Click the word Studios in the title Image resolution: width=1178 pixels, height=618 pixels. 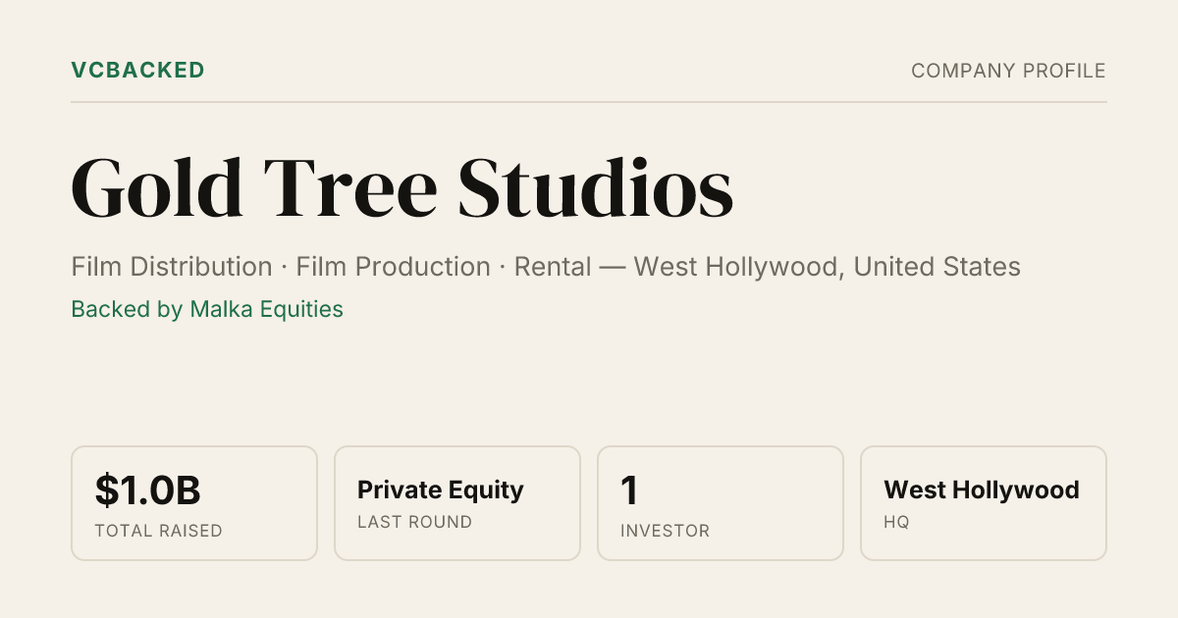(596, 187)
